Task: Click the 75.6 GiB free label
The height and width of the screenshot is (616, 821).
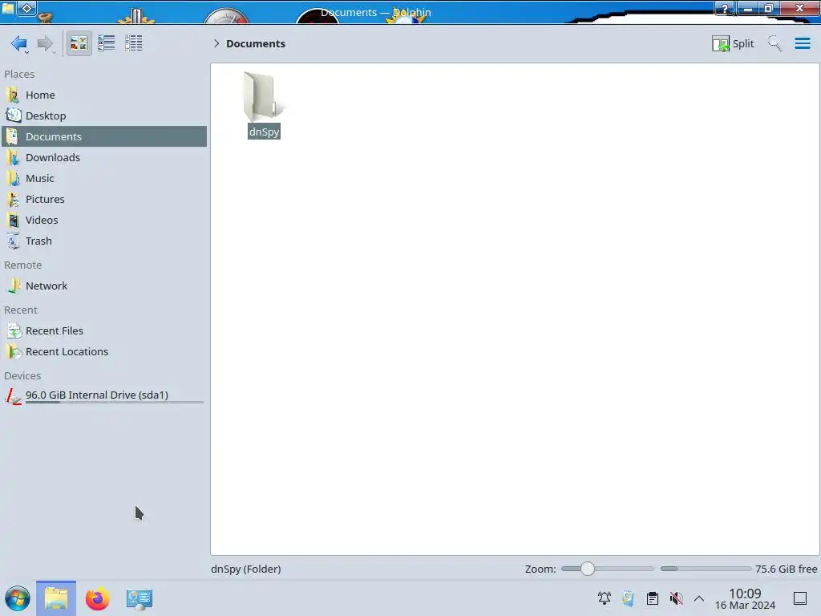Action: 786,569
